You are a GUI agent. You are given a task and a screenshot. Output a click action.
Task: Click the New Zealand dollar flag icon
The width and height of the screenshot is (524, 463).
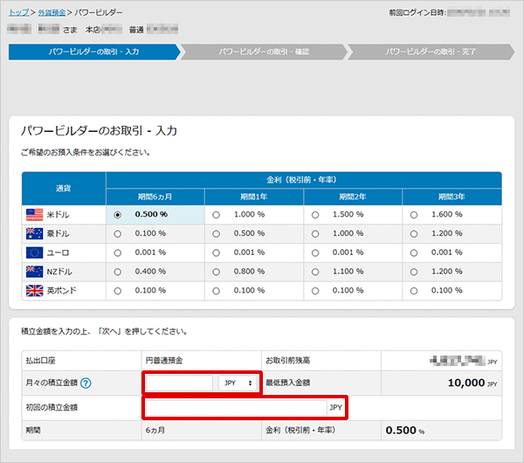(35, 272)
